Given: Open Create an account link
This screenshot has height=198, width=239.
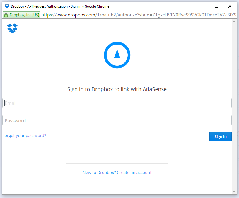Looking at the screenshot, I should 117,173.
